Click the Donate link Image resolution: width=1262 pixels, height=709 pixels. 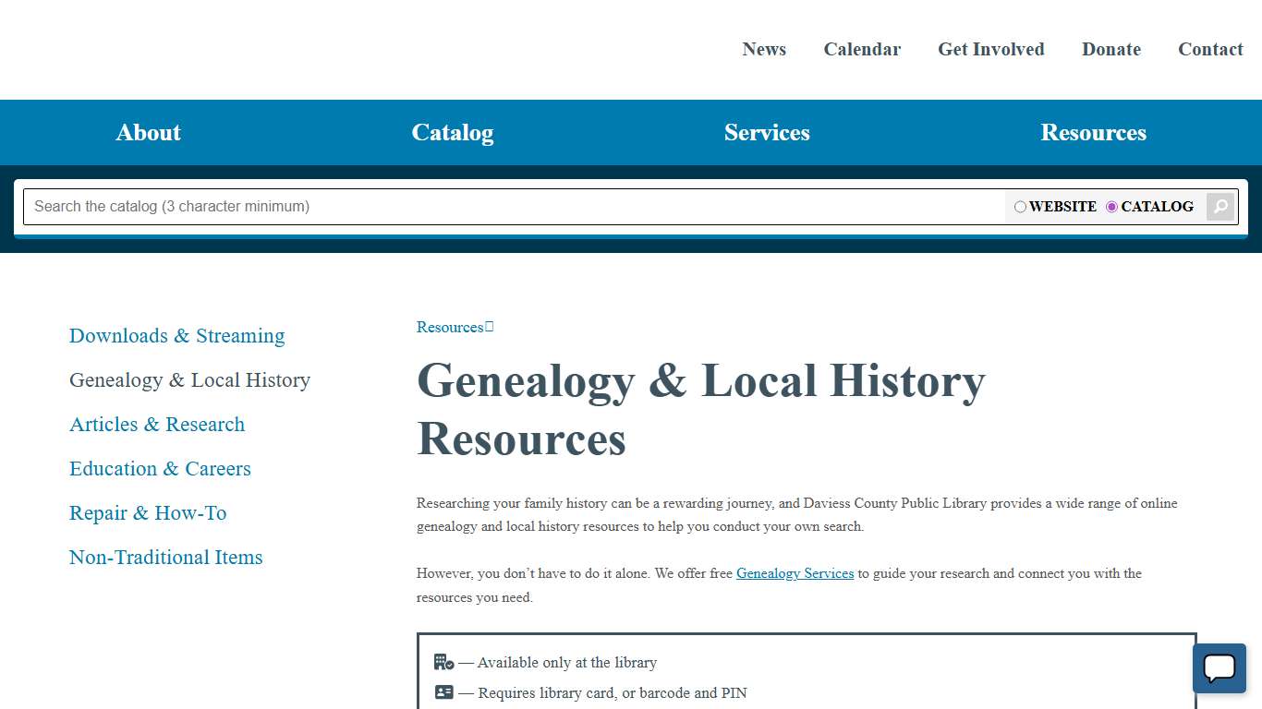[x=1110, y=49]
